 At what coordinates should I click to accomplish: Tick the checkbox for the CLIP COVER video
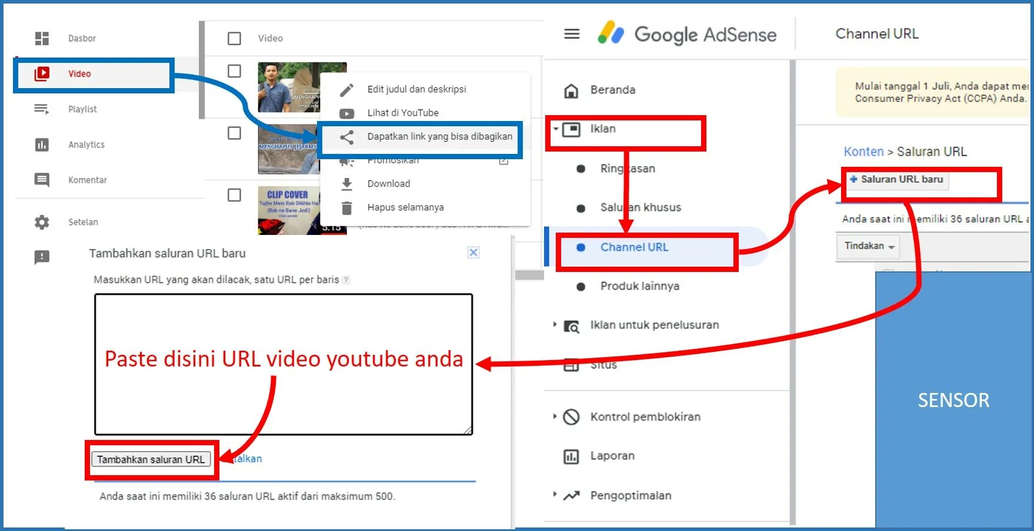pyautogui.click(x=234, y=195)
